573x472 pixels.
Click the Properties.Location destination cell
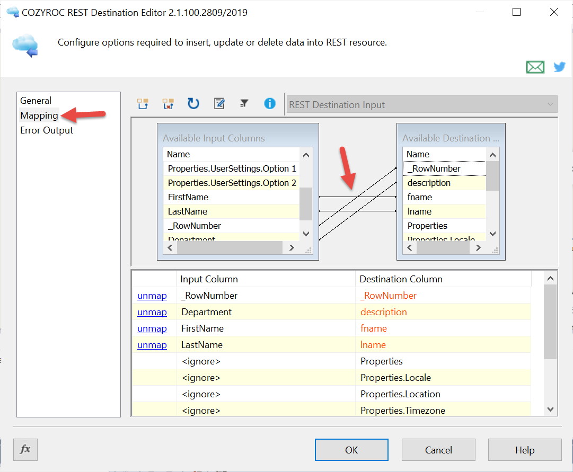pyautogui.click(x=443, y=394)
